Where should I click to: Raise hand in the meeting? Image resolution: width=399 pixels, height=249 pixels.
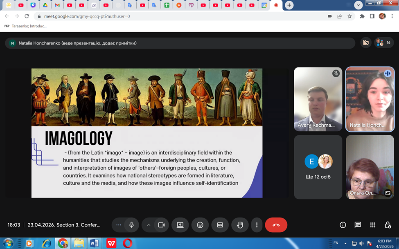[240, 225]
